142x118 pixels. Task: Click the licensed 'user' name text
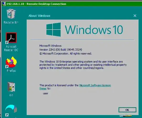[x=45, y=93]
